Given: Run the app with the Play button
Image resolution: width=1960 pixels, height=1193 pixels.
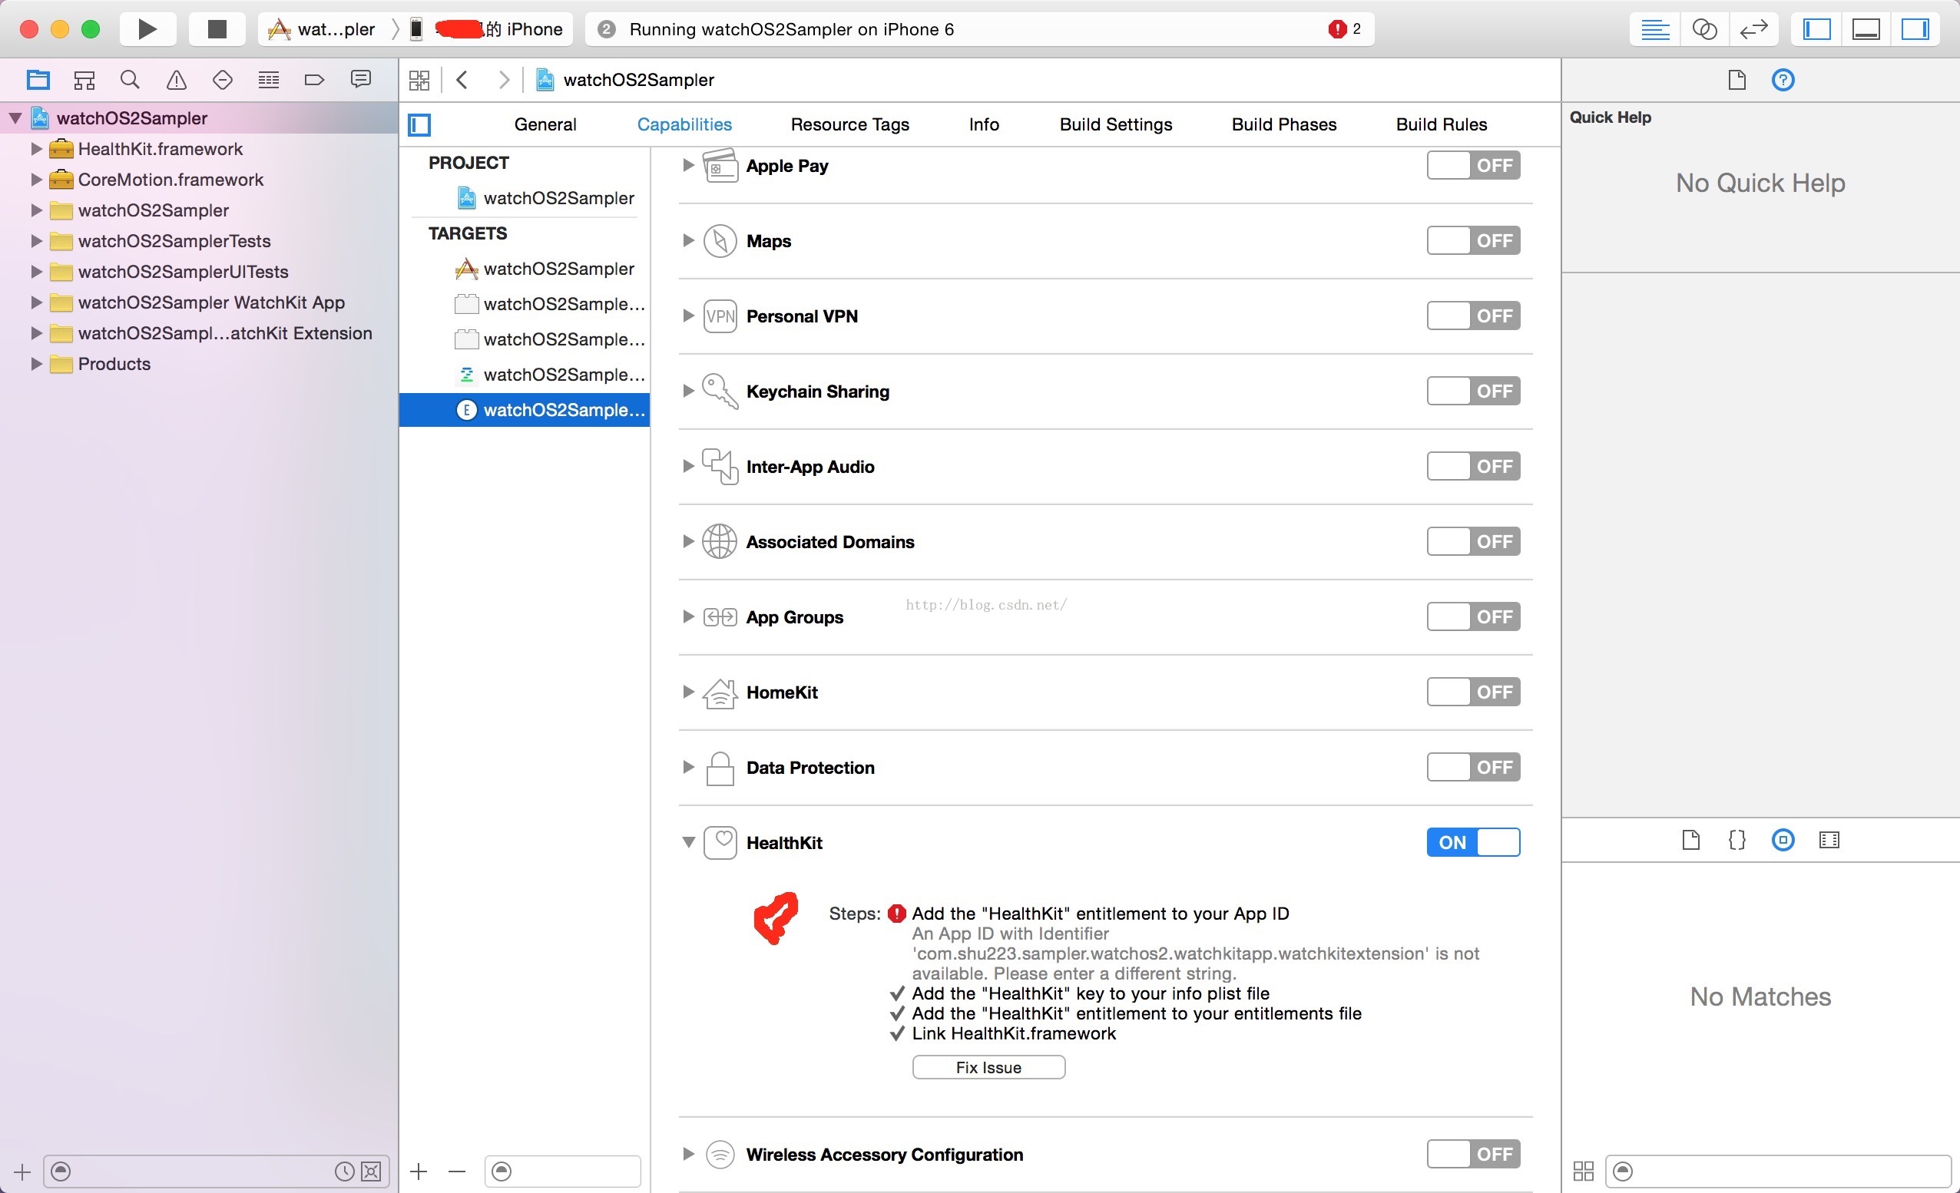Looking at the screenshot, I should (x=148, y=29).
